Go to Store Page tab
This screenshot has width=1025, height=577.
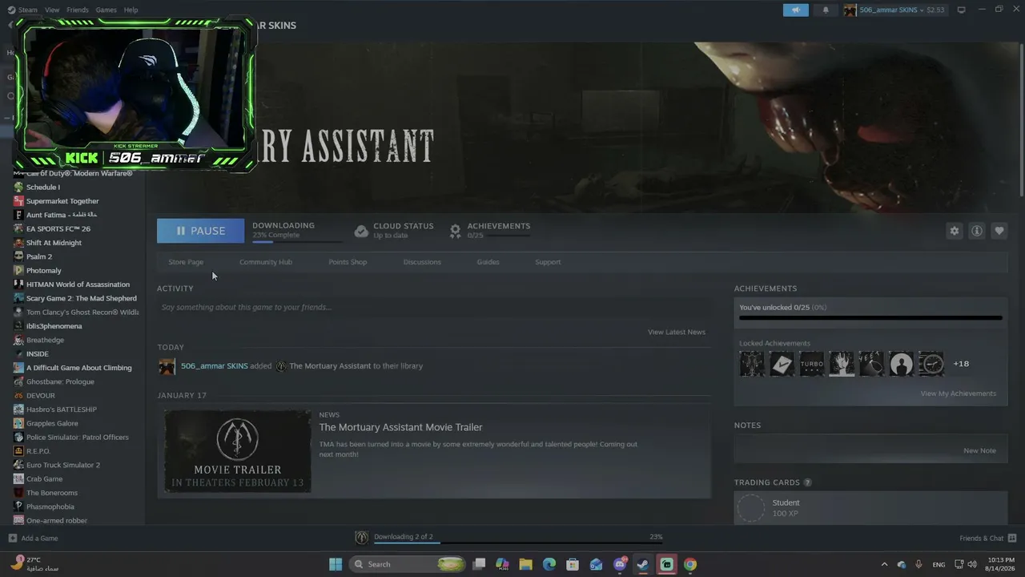tap(186, 262)
